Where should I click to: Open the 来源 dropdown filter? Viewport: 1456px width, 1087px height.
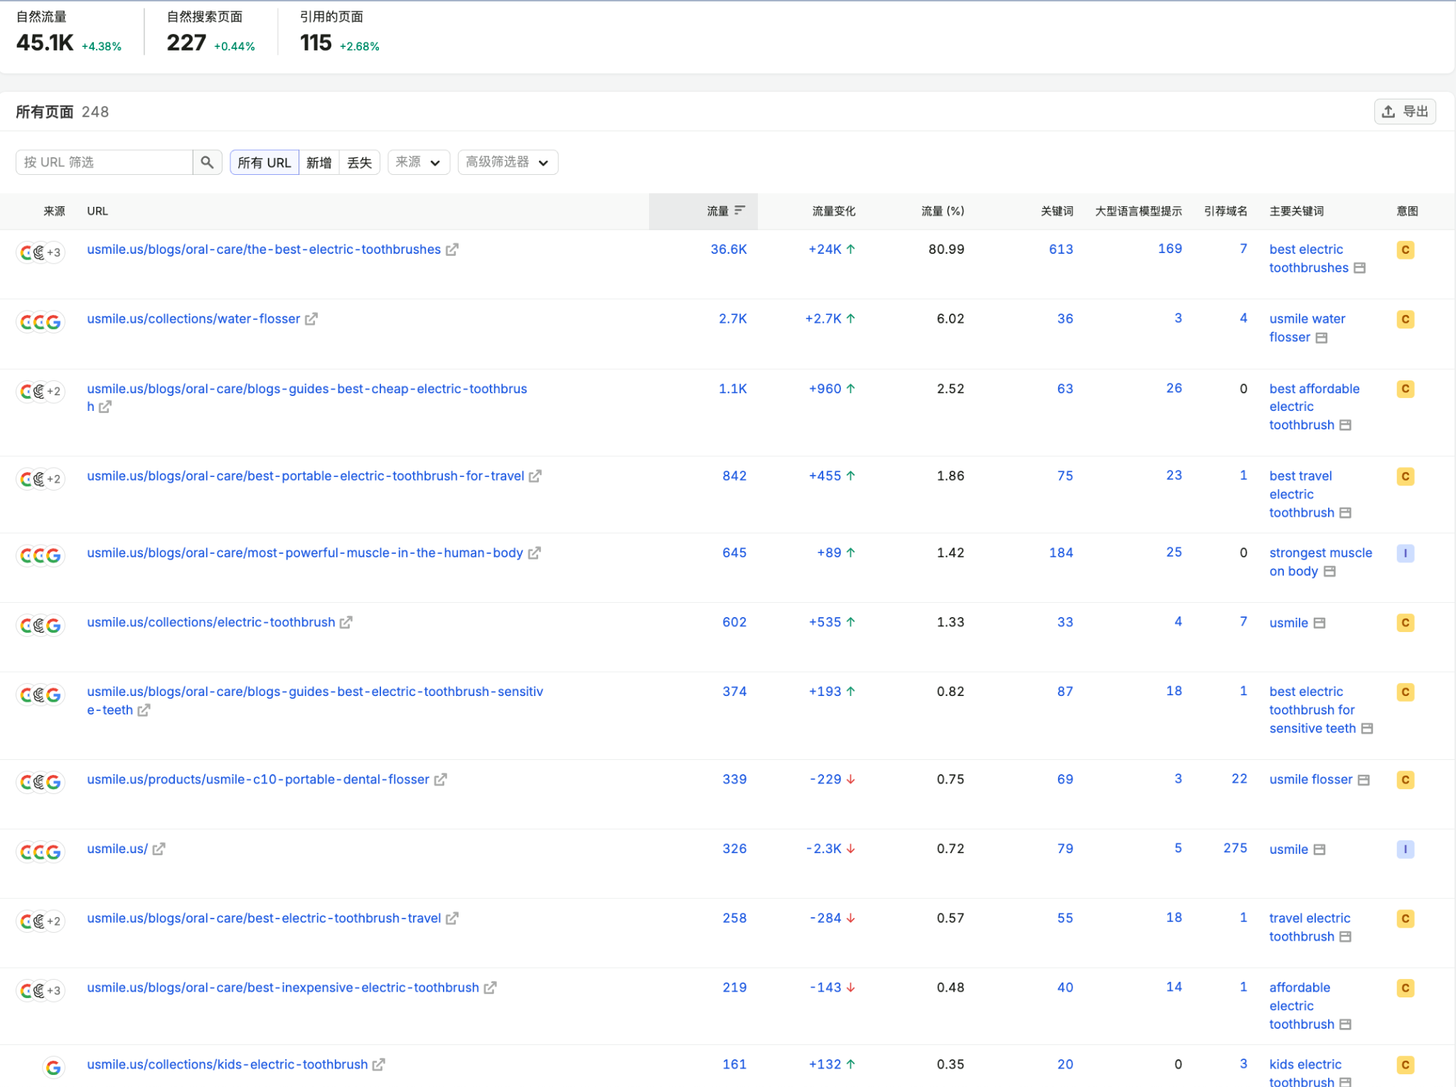418,162
